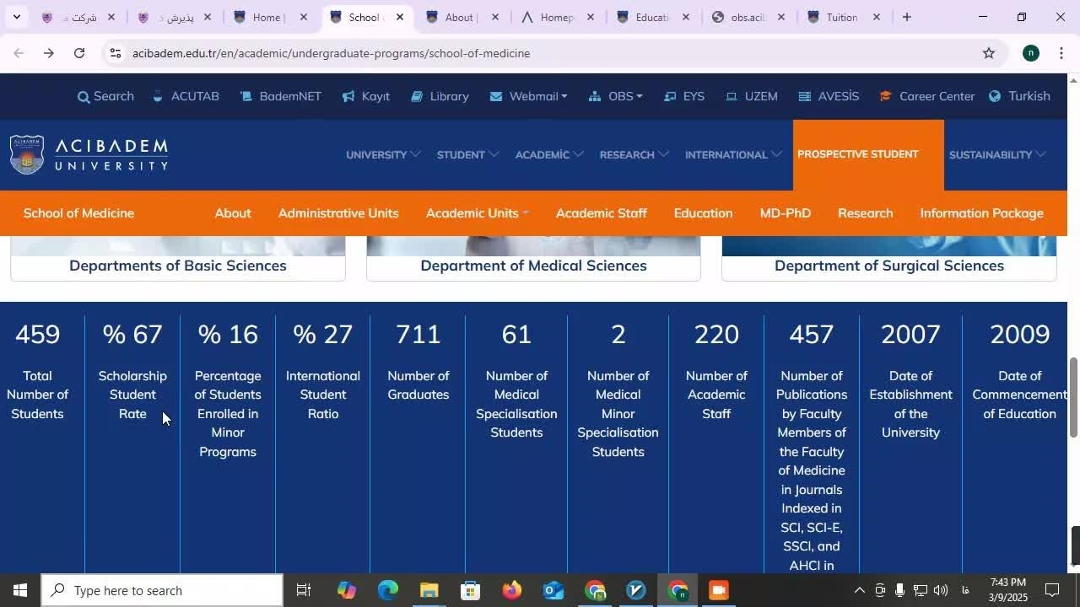Image resolution: width=1080 pixels, height=607 pixels.
Task: Click the Acibadem University logo
Action: pyautogui.click(x=89, y=154)
